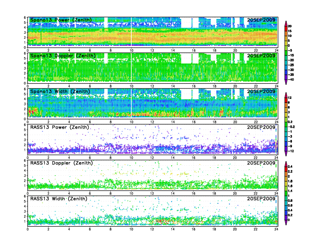Click the 15 label on the top colorbar
Viewport: 319px width, 246px height.
290,31
